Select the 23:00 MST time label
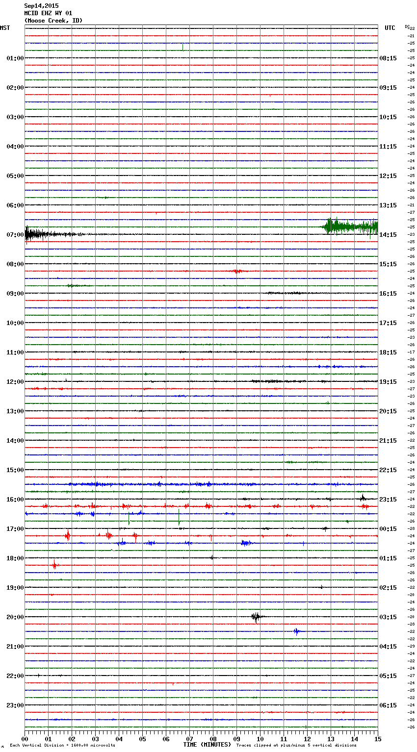Image resolution: width=417 pixels, height=752 pixels. pyautogui.click(x=15, y=705)
